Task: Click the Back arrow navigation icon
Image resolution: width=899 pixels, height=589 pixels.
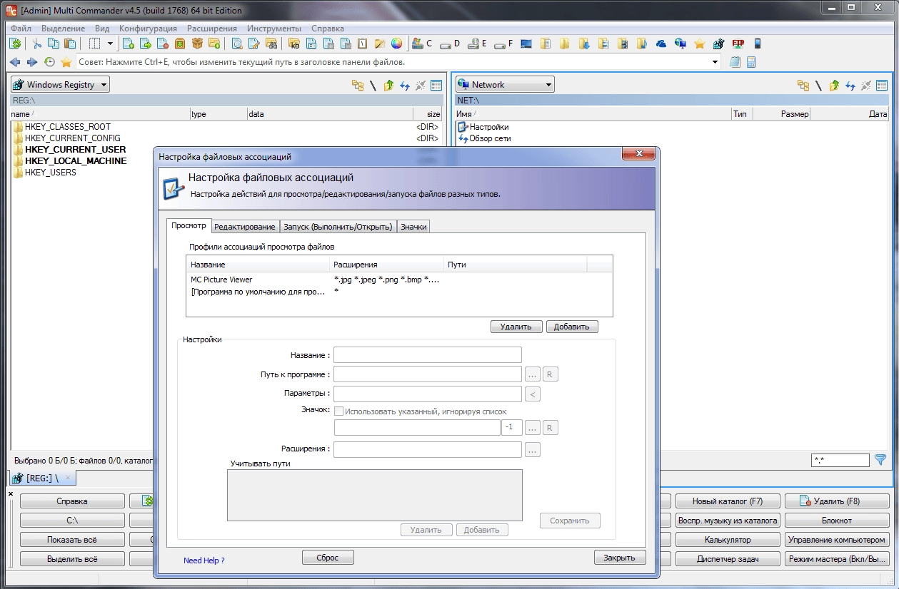Action: click(x=16, y=62)
